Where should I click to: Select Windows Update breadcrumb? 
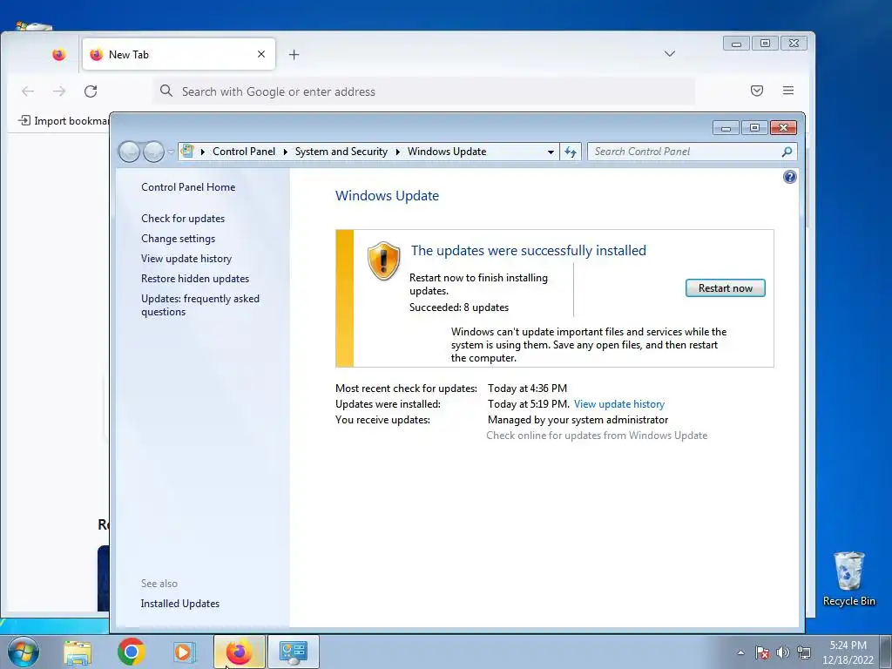pos(447,152)
